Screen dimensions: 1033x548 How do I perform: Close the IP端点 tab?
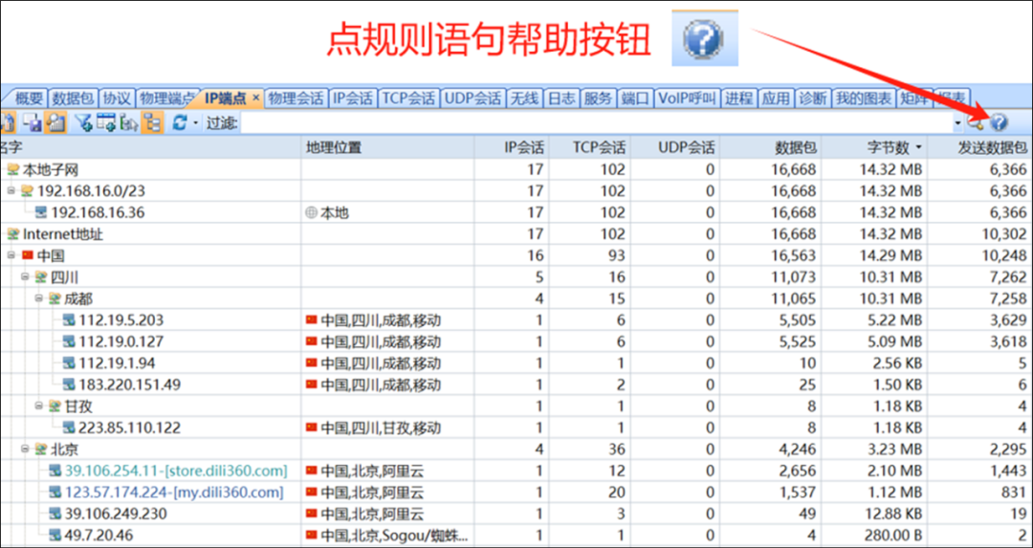point(255,99)
